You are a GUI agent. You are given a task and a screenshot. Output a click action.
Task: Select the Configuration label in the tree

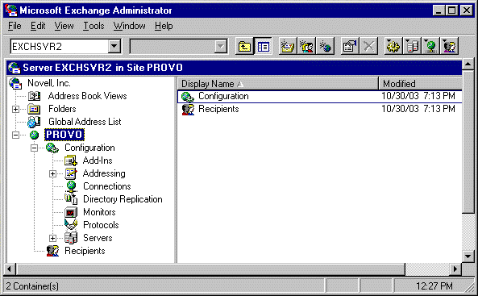pos(89,148)
